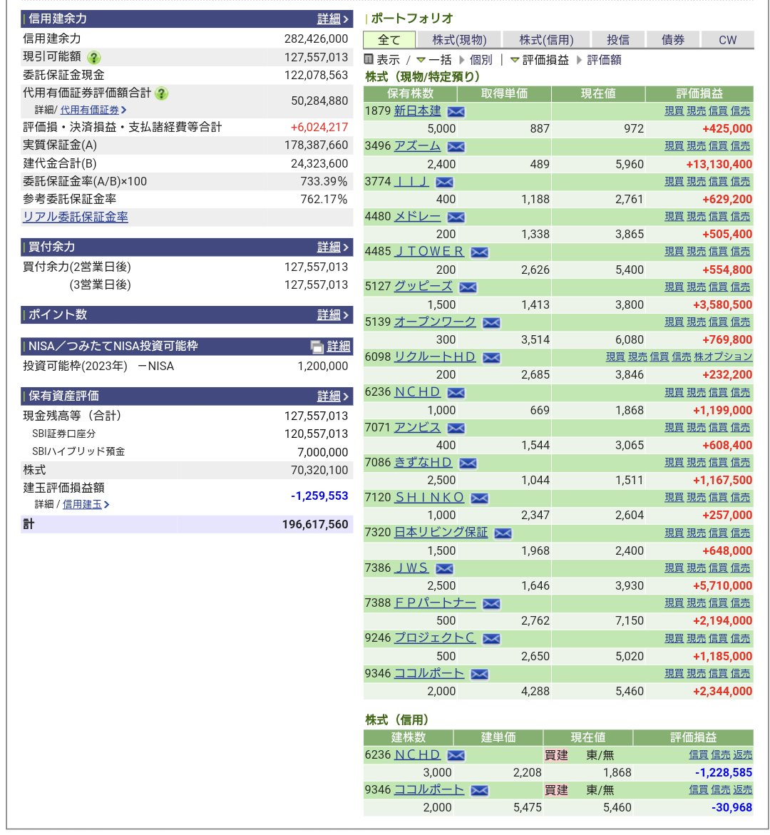Select 個別 display option
The width and height of the screenshot is (770, 835).
click(x=481, y=60)
